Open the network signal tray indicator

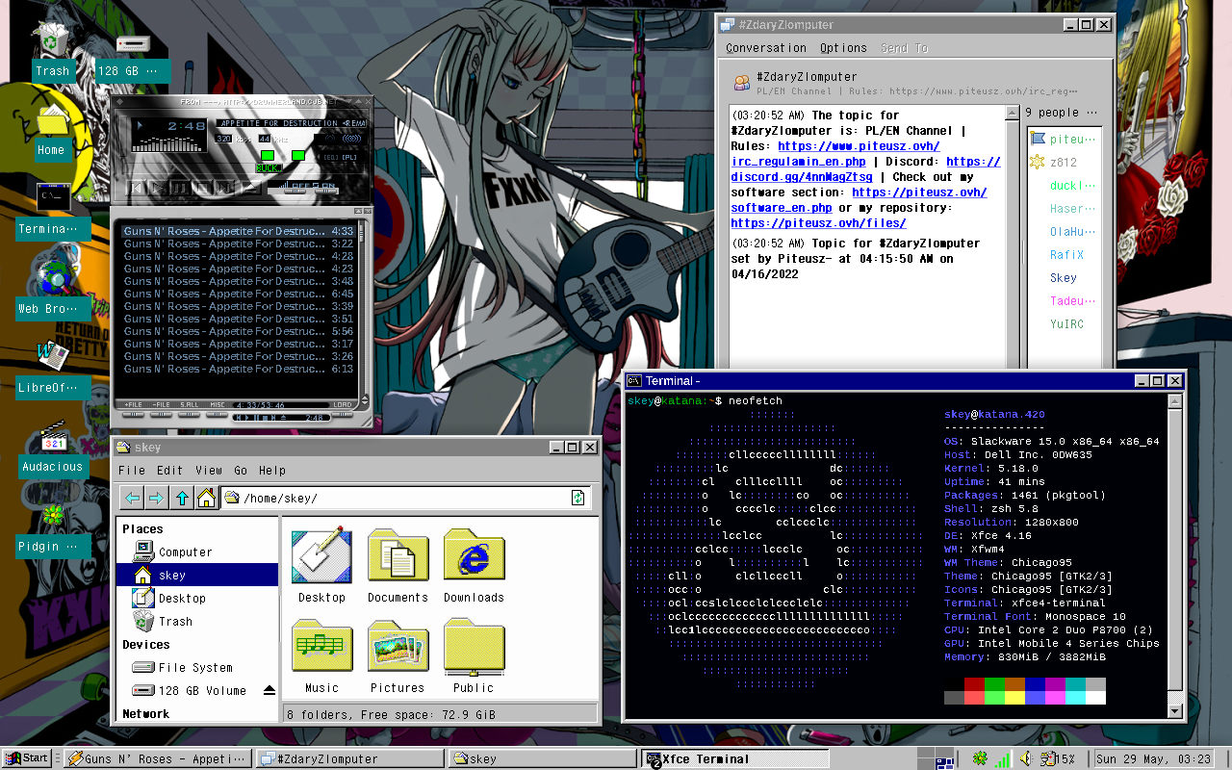tap(1003, 758)
